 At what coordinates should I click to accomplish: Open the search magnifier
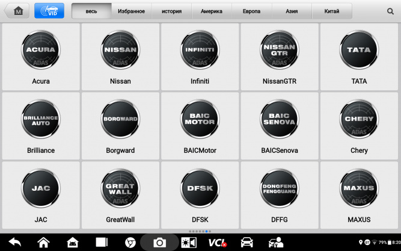click(x=390, y=11)
